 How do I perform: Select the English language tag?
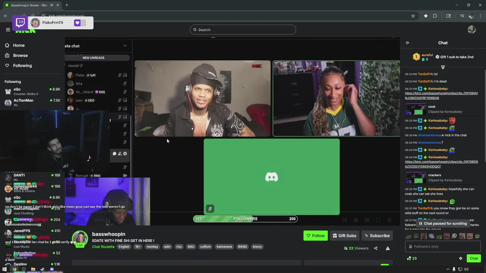click(x=124, y=246)
